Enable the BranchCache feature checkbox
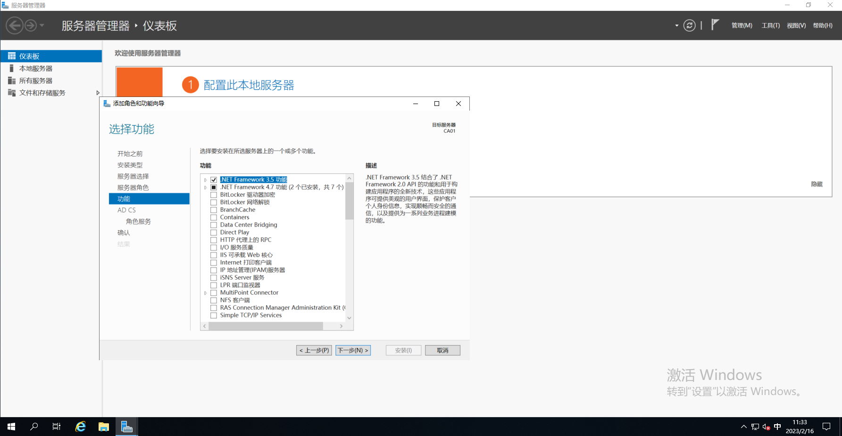This screenshot has height=436, width=842. pos(214,210)
